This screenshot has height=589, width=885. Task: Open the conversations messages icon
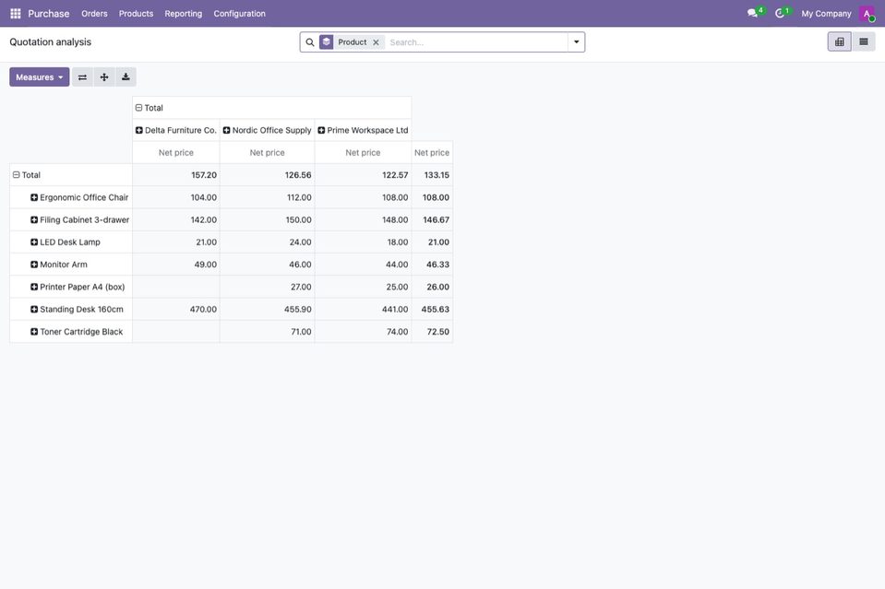(x=752, y=13)
